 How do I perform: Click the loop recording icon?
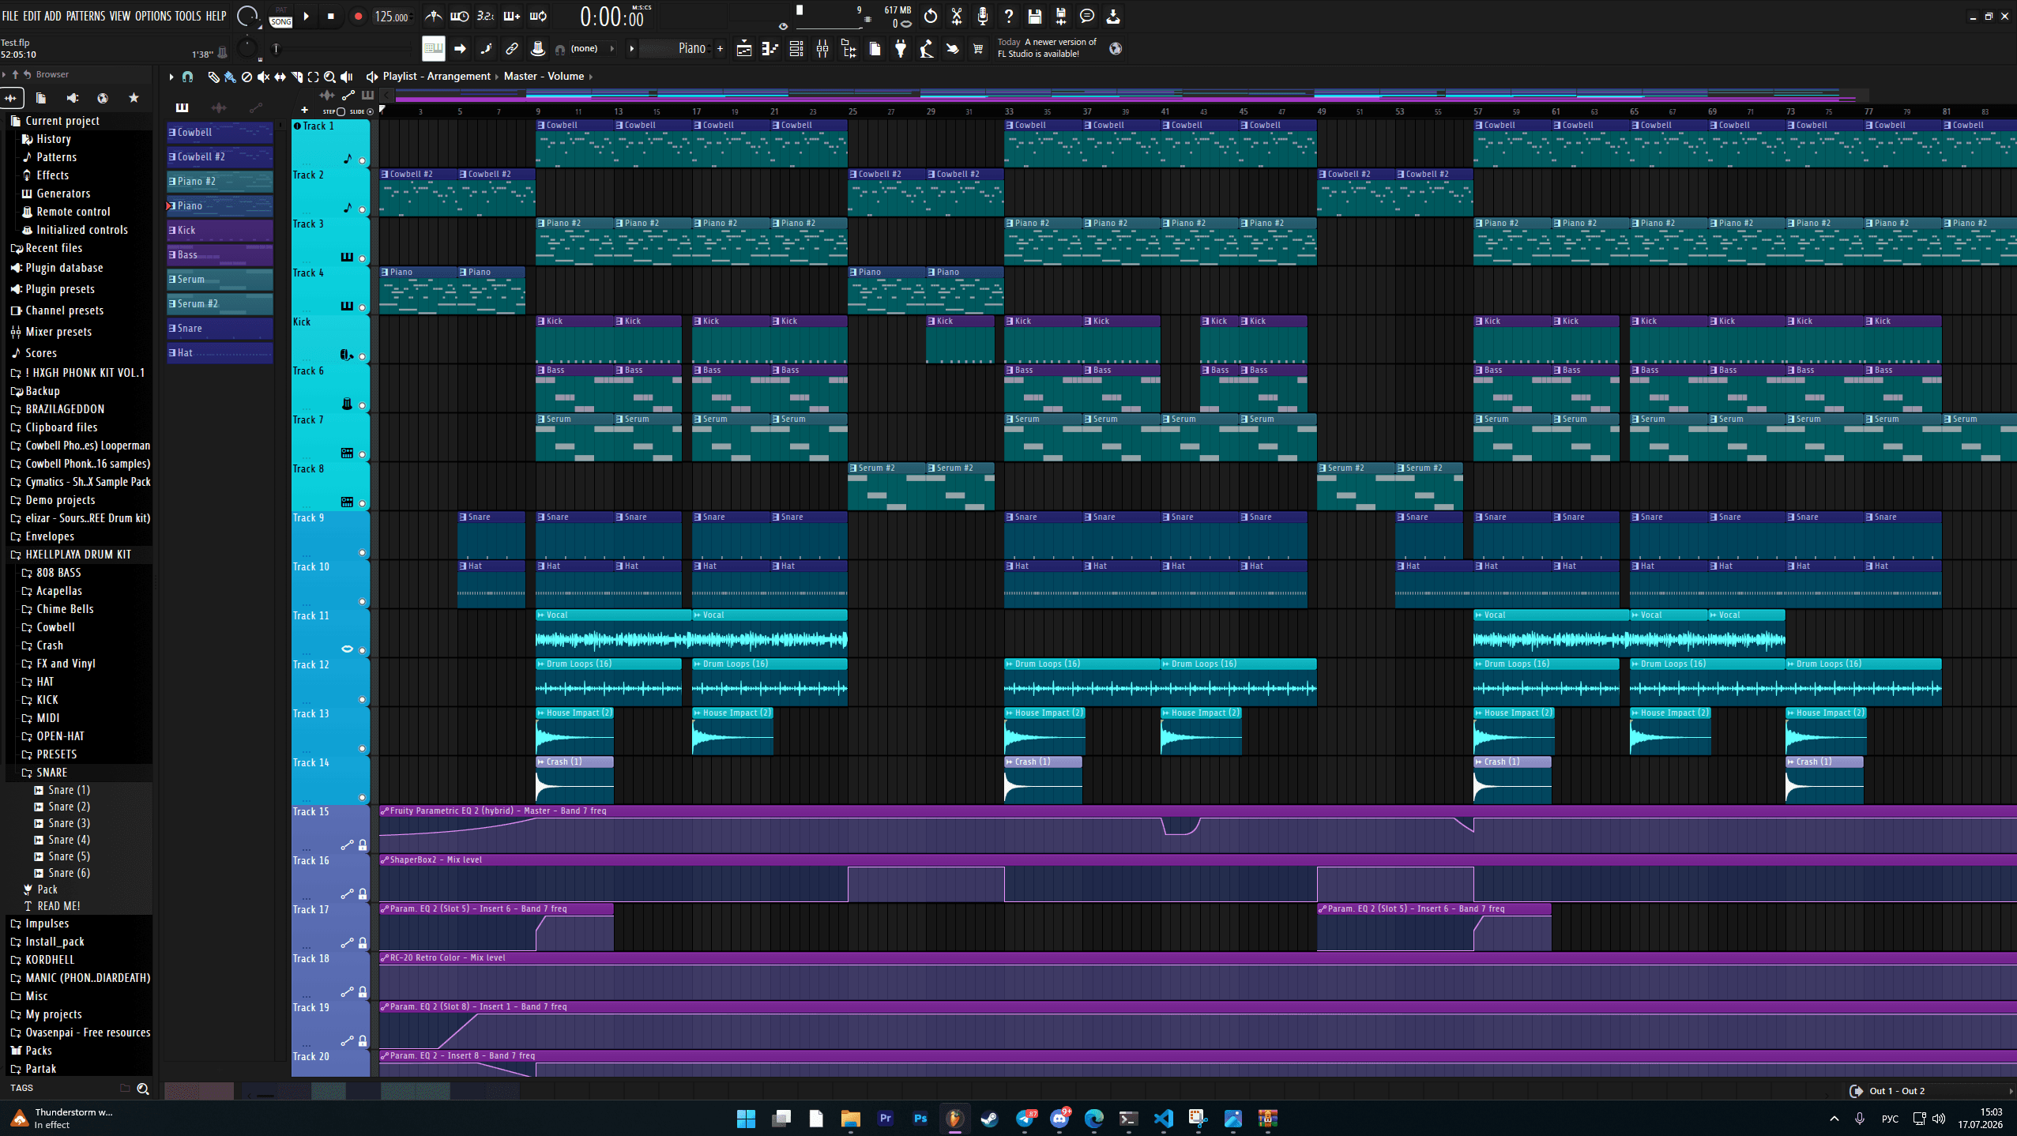click(x=538, y=16)
